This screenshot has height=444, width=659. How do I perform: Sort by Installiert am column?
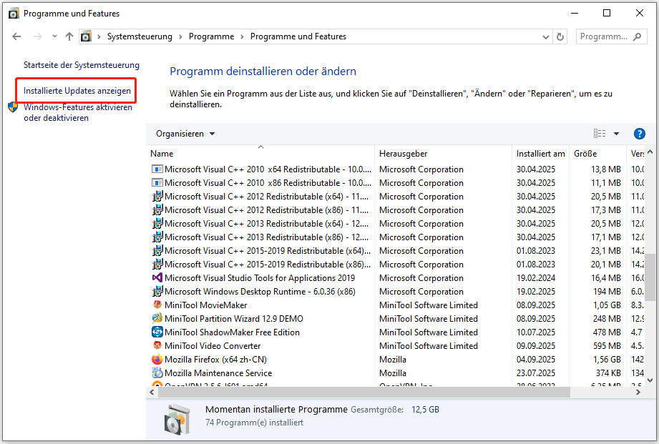pos(540,154)
